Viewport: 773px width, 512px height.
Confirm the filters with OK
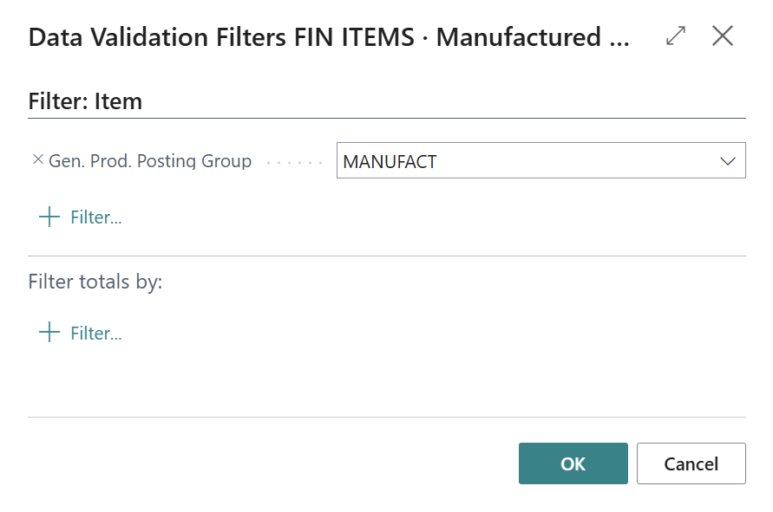573,463
